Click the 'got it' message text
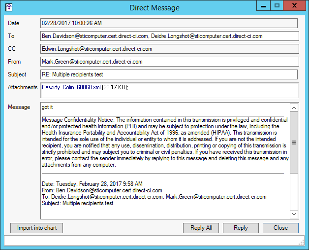Viewport: 309px width, 250px height. [47, 107]
